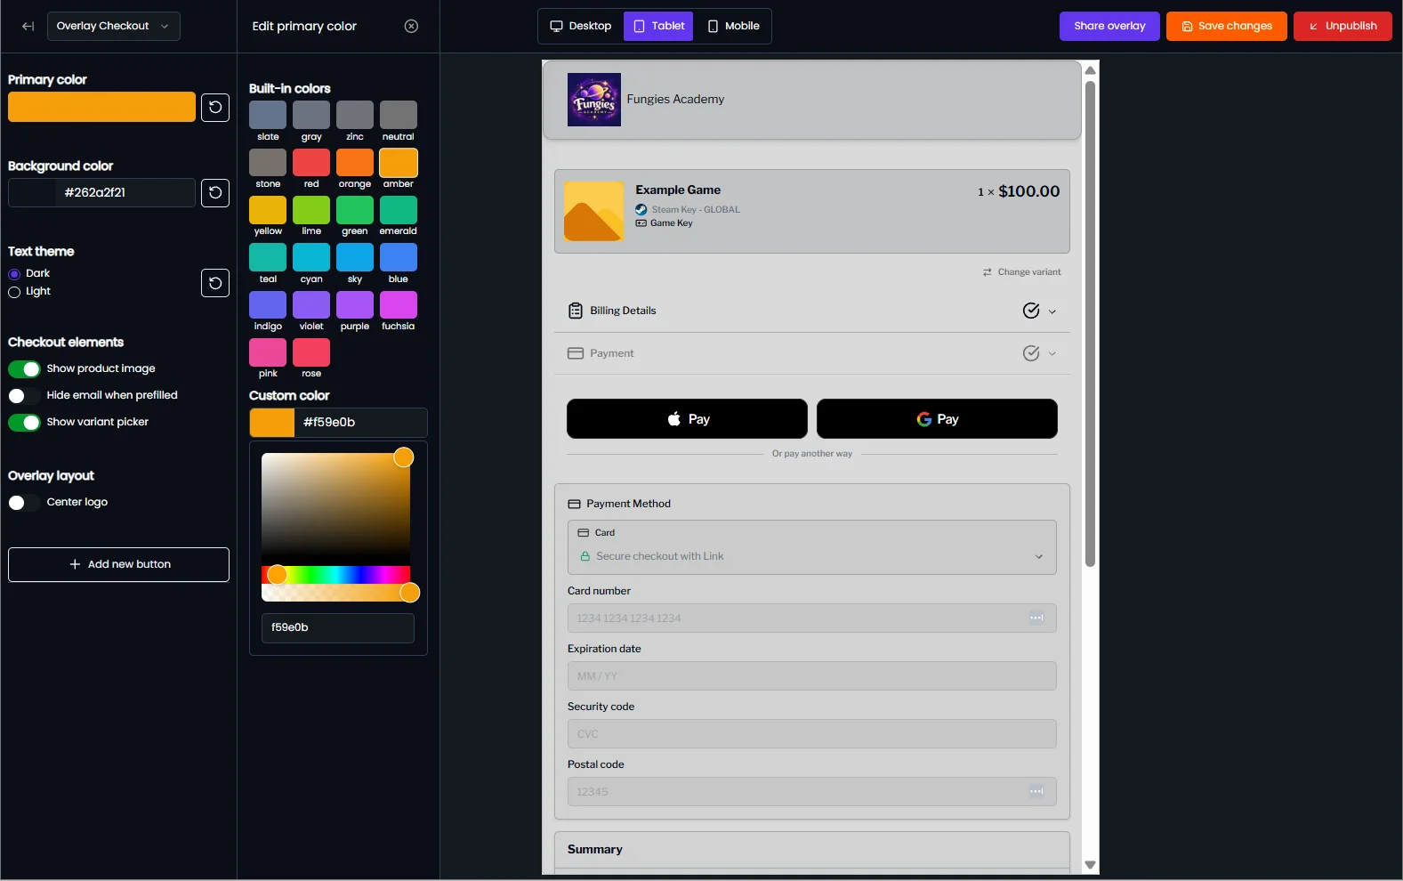Click Add new button

(x=118, y=564)
